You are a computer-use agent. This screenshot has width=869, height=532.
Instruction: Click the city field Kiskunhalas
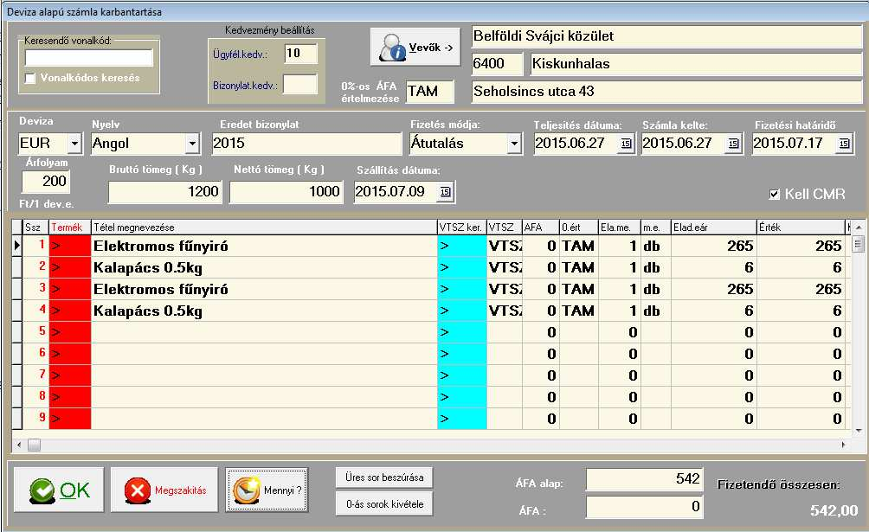(x=696, y=64)
